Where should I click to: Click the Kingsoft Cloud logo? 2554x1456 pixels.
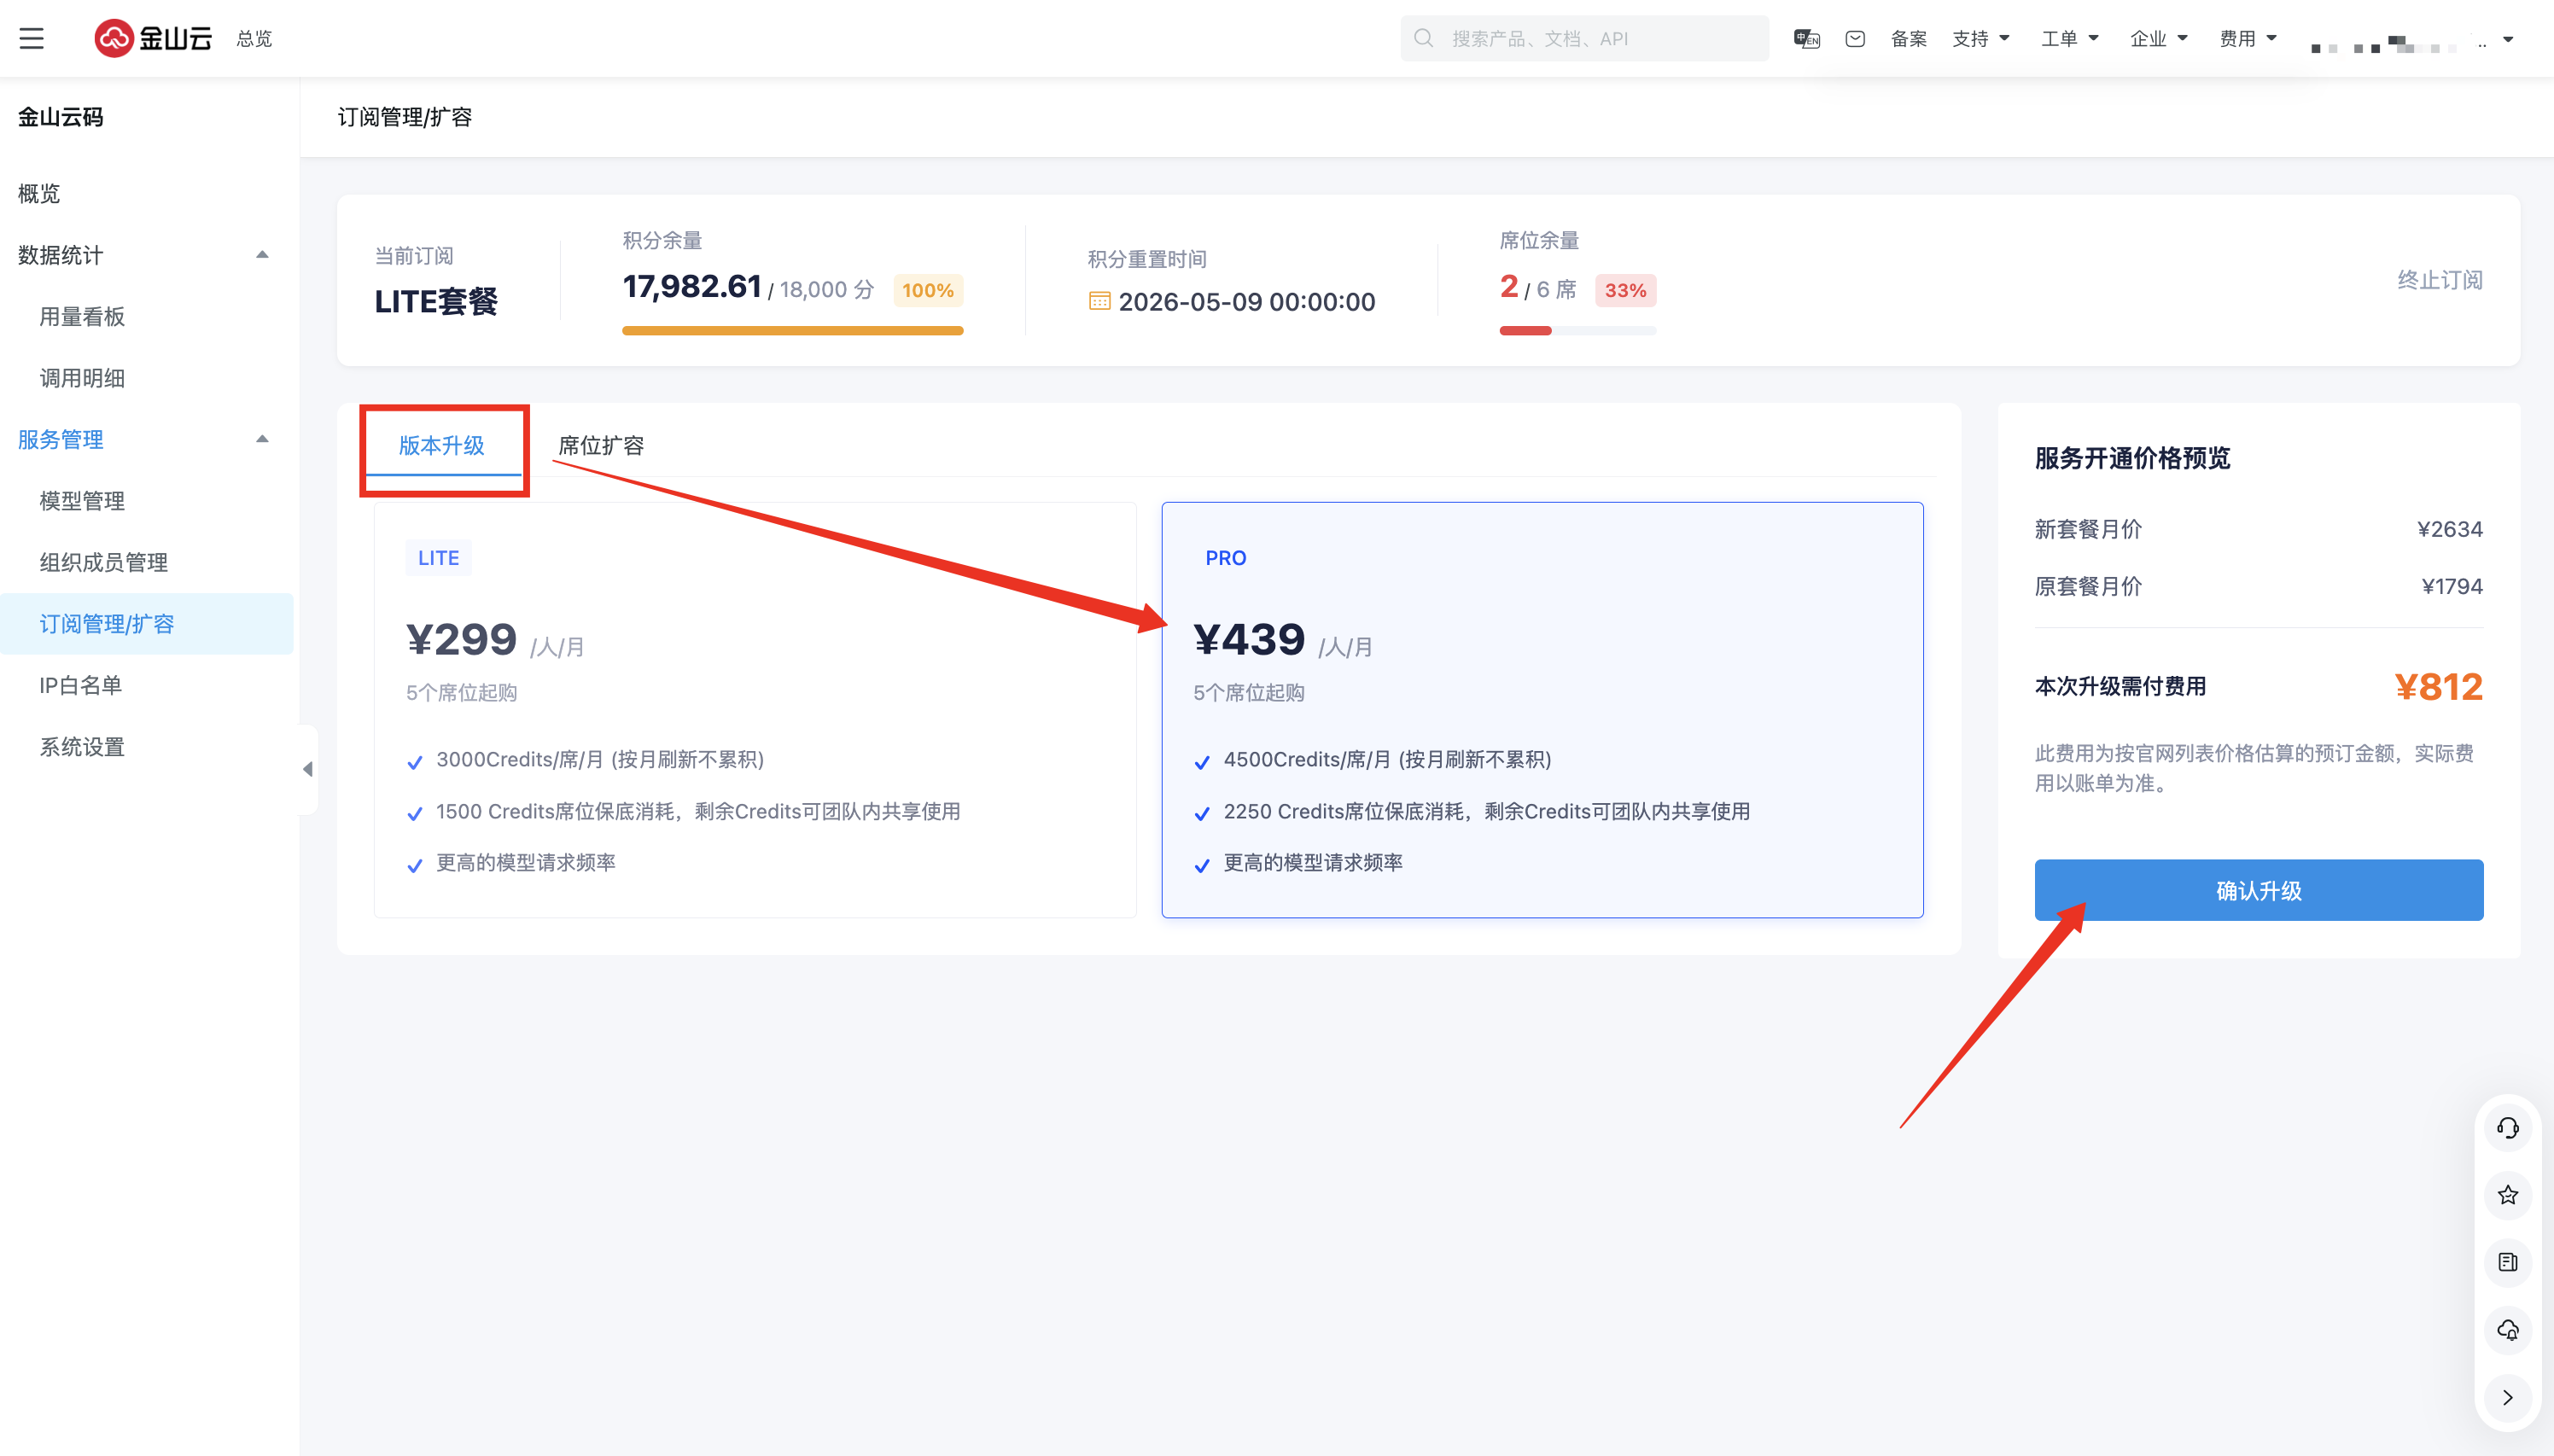[x=153, y=38]
